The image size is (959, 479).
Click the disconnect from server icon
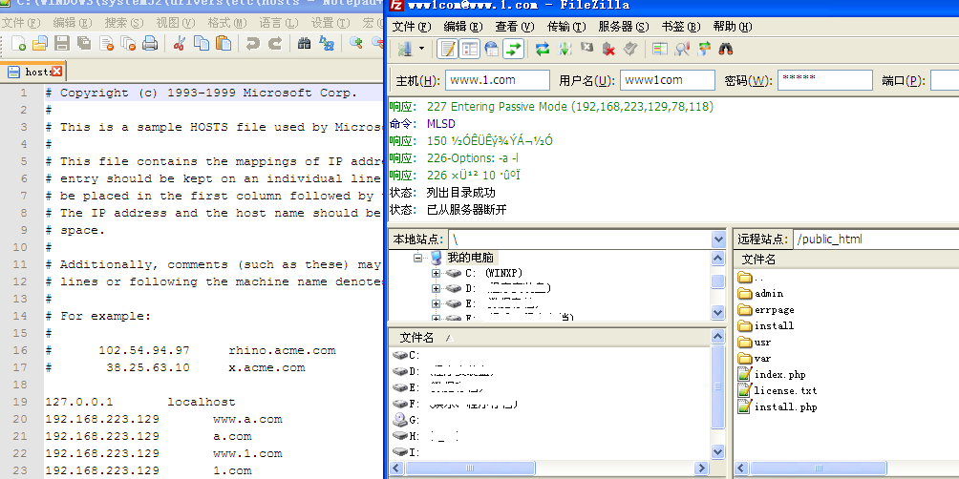tap(608, 49)
